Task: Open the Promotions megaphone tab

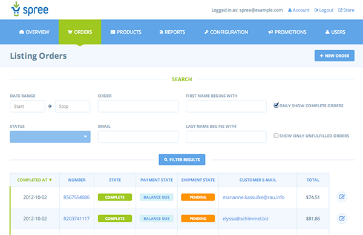Action: [x=287, y=32]
